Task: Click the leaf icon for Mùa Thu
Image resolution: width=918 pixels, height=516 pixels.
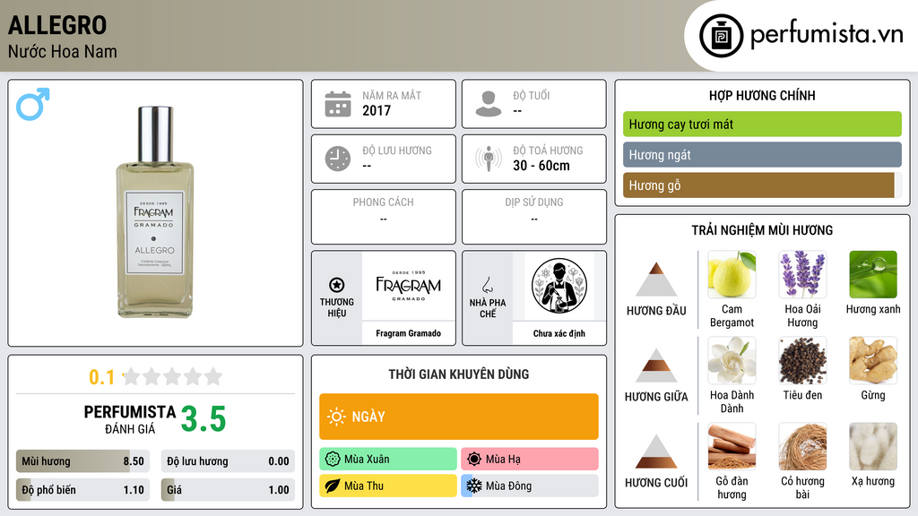Action: [x=333, y=486]
